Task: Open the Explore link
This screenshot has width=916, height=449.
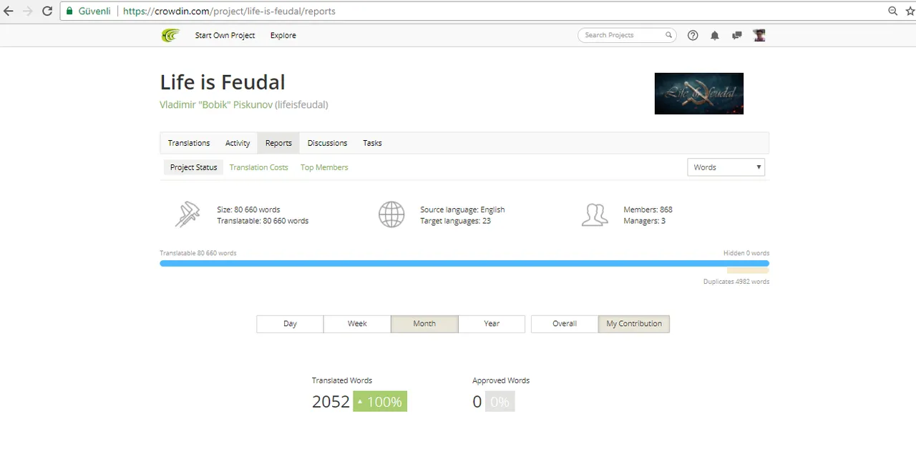Action: click(x=283, y=35)
